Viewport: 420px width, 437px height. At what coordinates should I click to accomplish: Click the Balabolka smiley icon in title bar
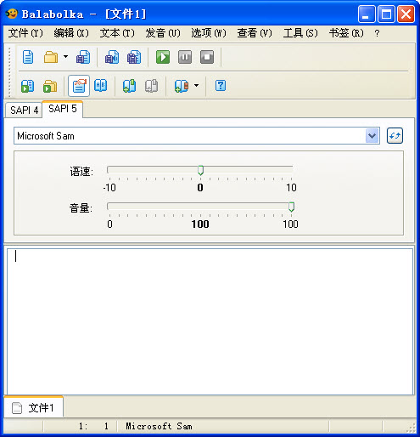click(x=12, y=14)
